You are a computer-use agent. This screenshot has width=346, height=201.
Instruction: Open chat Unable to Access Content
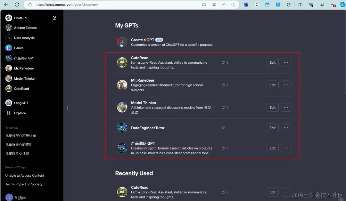click(x=25, y=175)
